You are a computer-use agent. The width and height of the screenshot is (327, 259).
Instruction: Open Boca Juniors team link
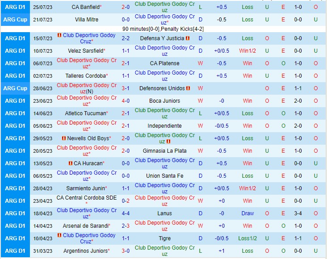(164, 101)
